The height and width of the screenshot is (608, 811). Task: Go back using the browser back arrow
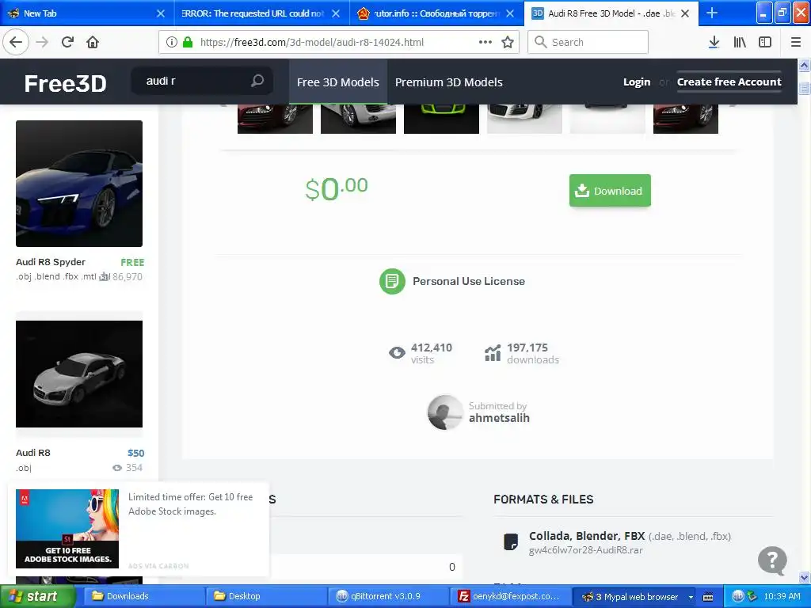point(16,42)
